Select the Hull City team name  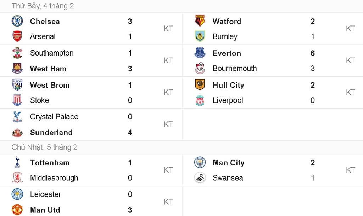click(228, 85)
